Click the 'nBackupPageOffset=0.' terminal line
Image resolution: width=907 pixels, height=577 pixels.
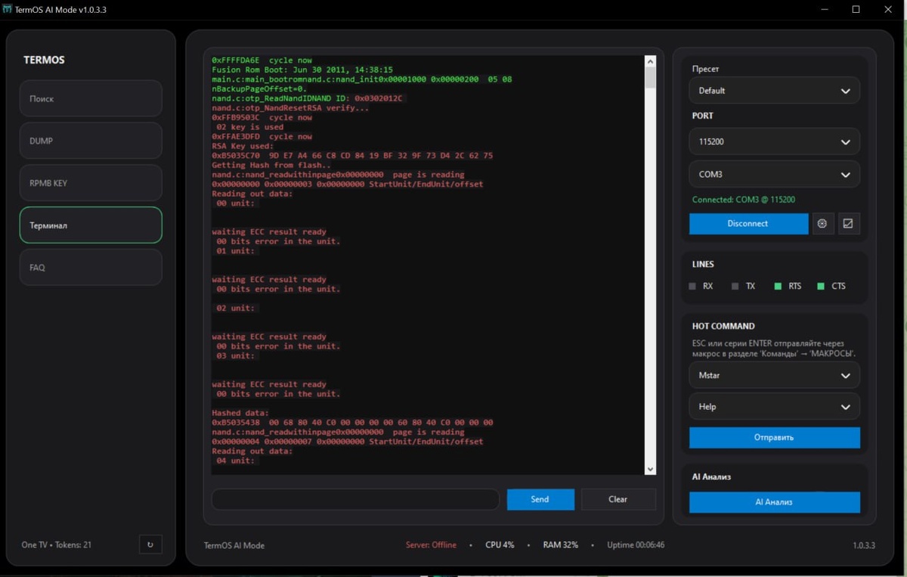point(259,88)
